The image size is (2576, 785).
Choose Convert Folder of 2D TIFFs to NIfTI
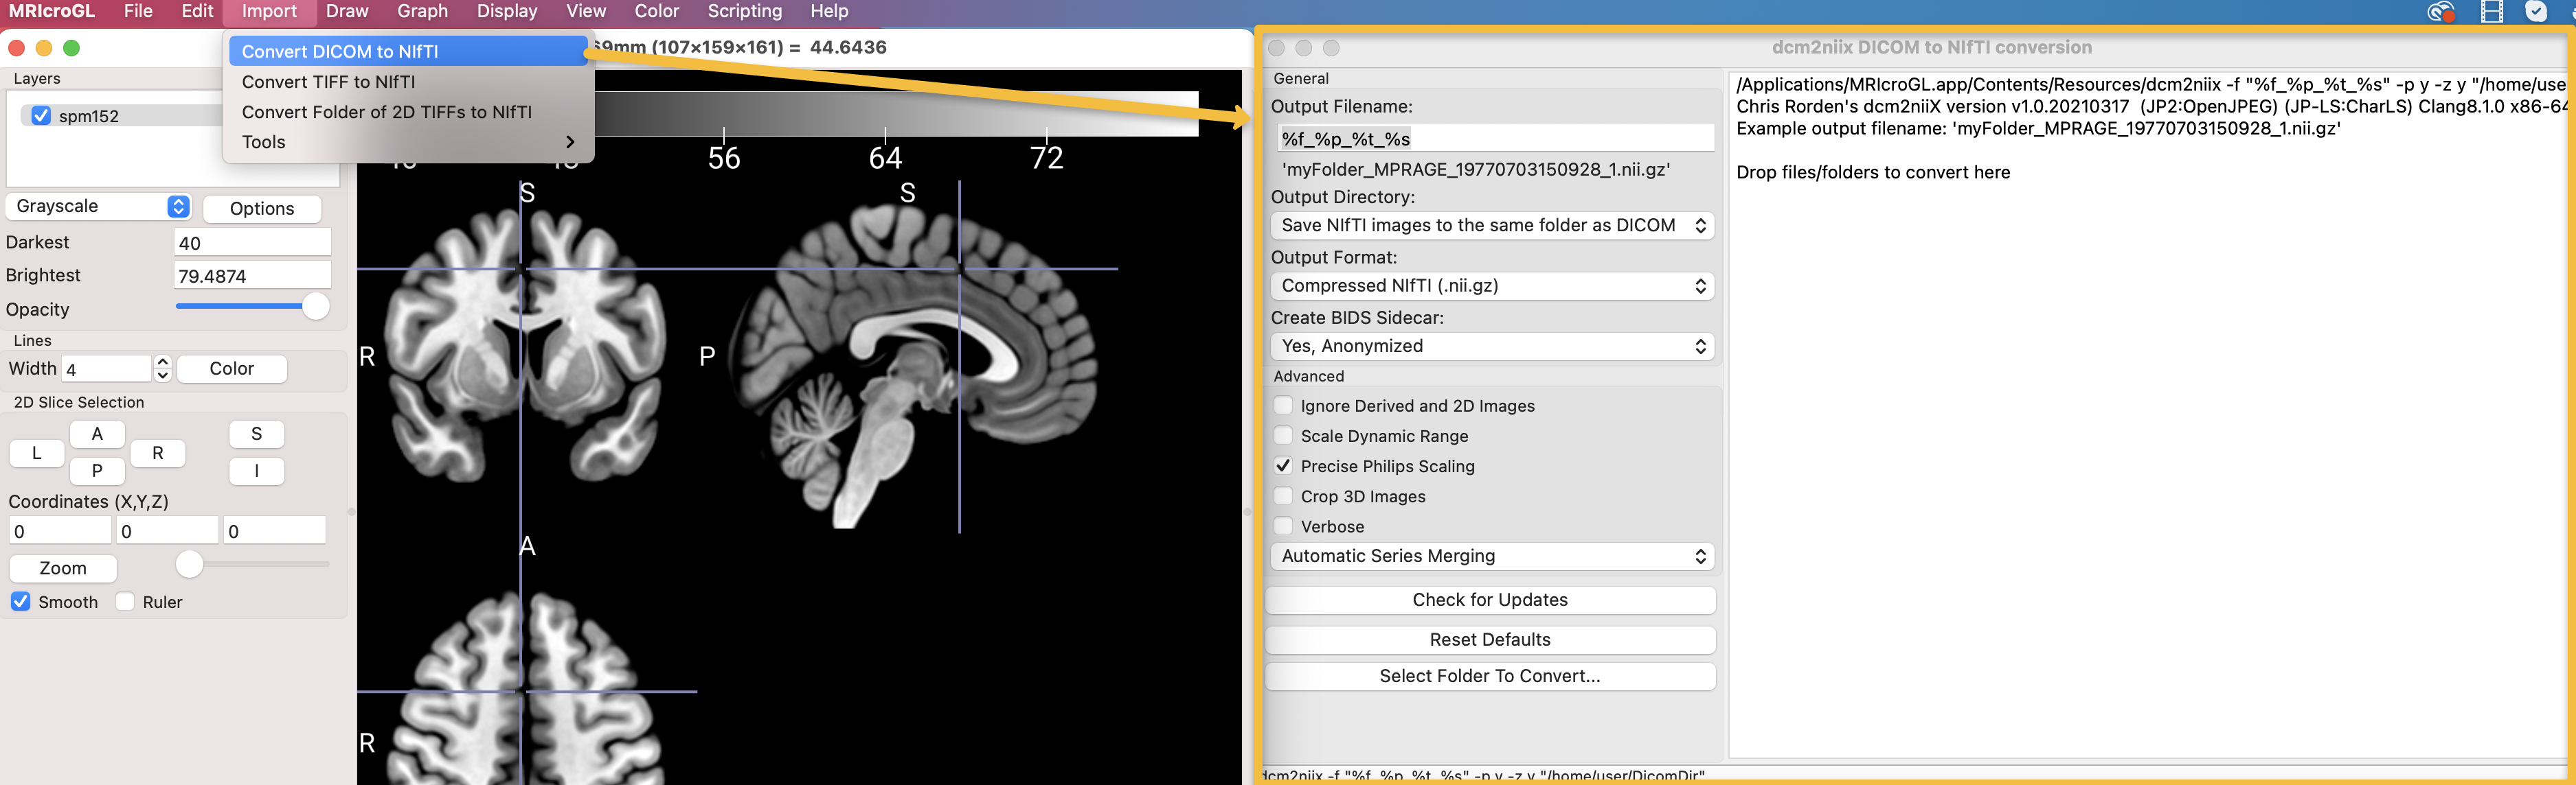tap(408, 112)
